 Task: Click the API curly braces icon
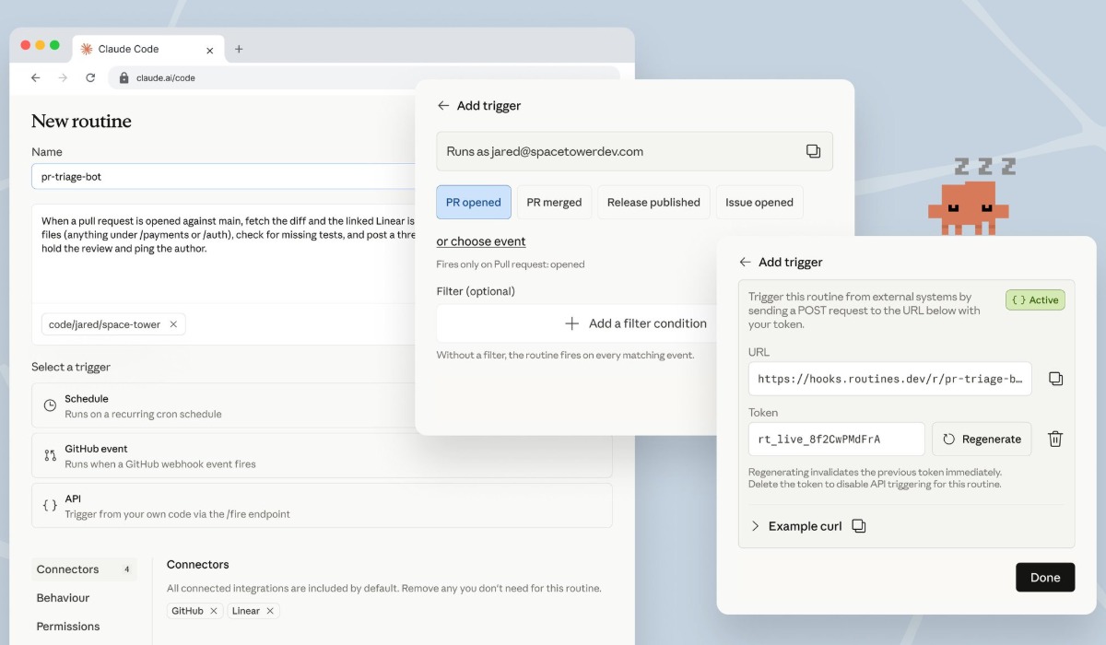tap(50, 505)
